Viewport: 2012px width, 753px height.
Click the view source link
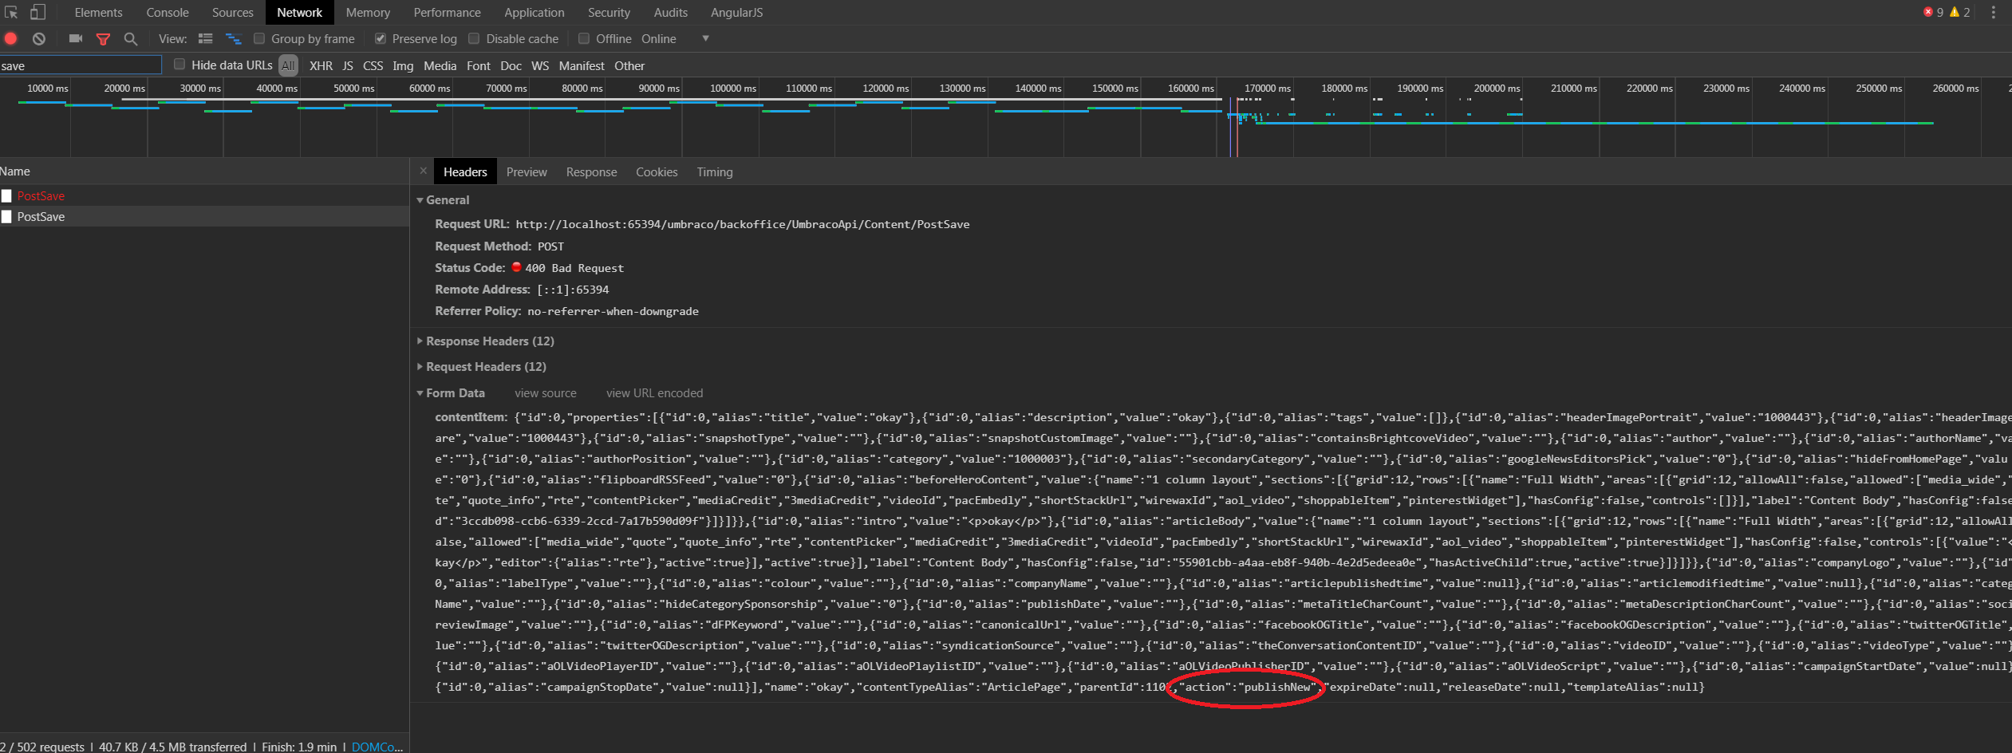pyautogui.click(x=545, y=392)
